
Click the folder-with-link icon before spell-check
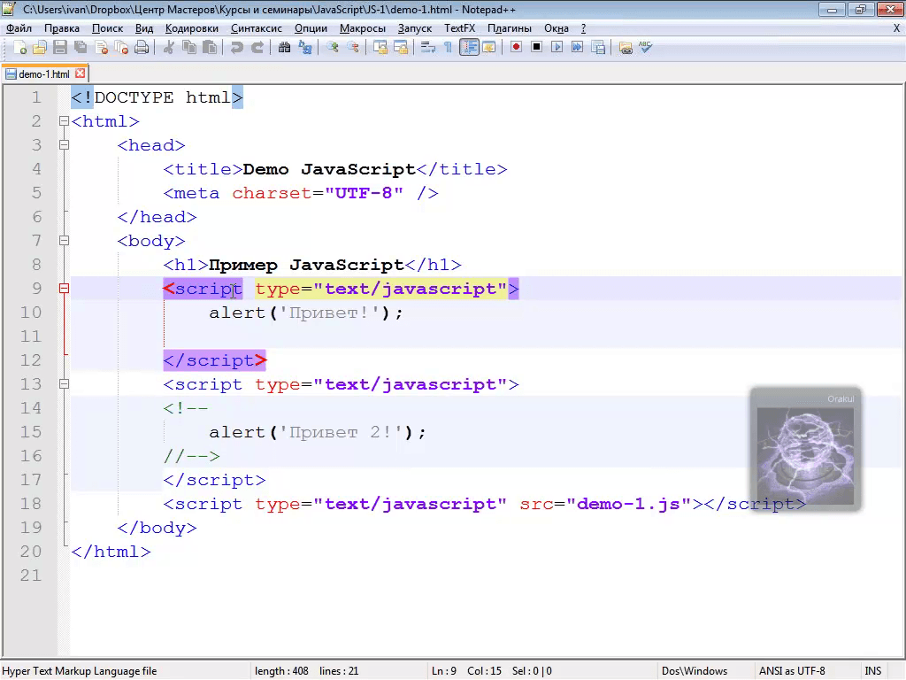coord(626,48)
